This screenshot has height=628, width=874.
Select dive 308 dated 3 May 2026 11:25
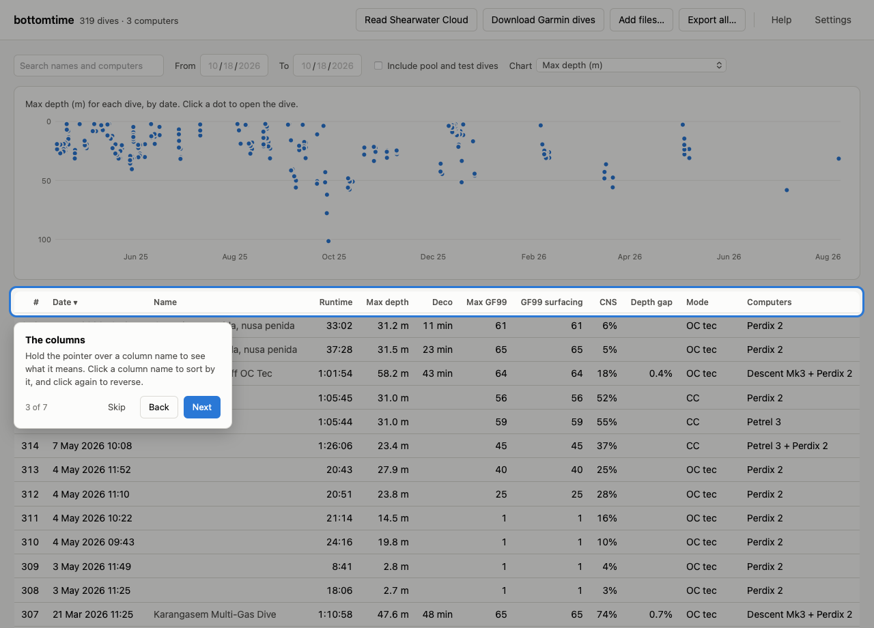click(x=437, y=590)
